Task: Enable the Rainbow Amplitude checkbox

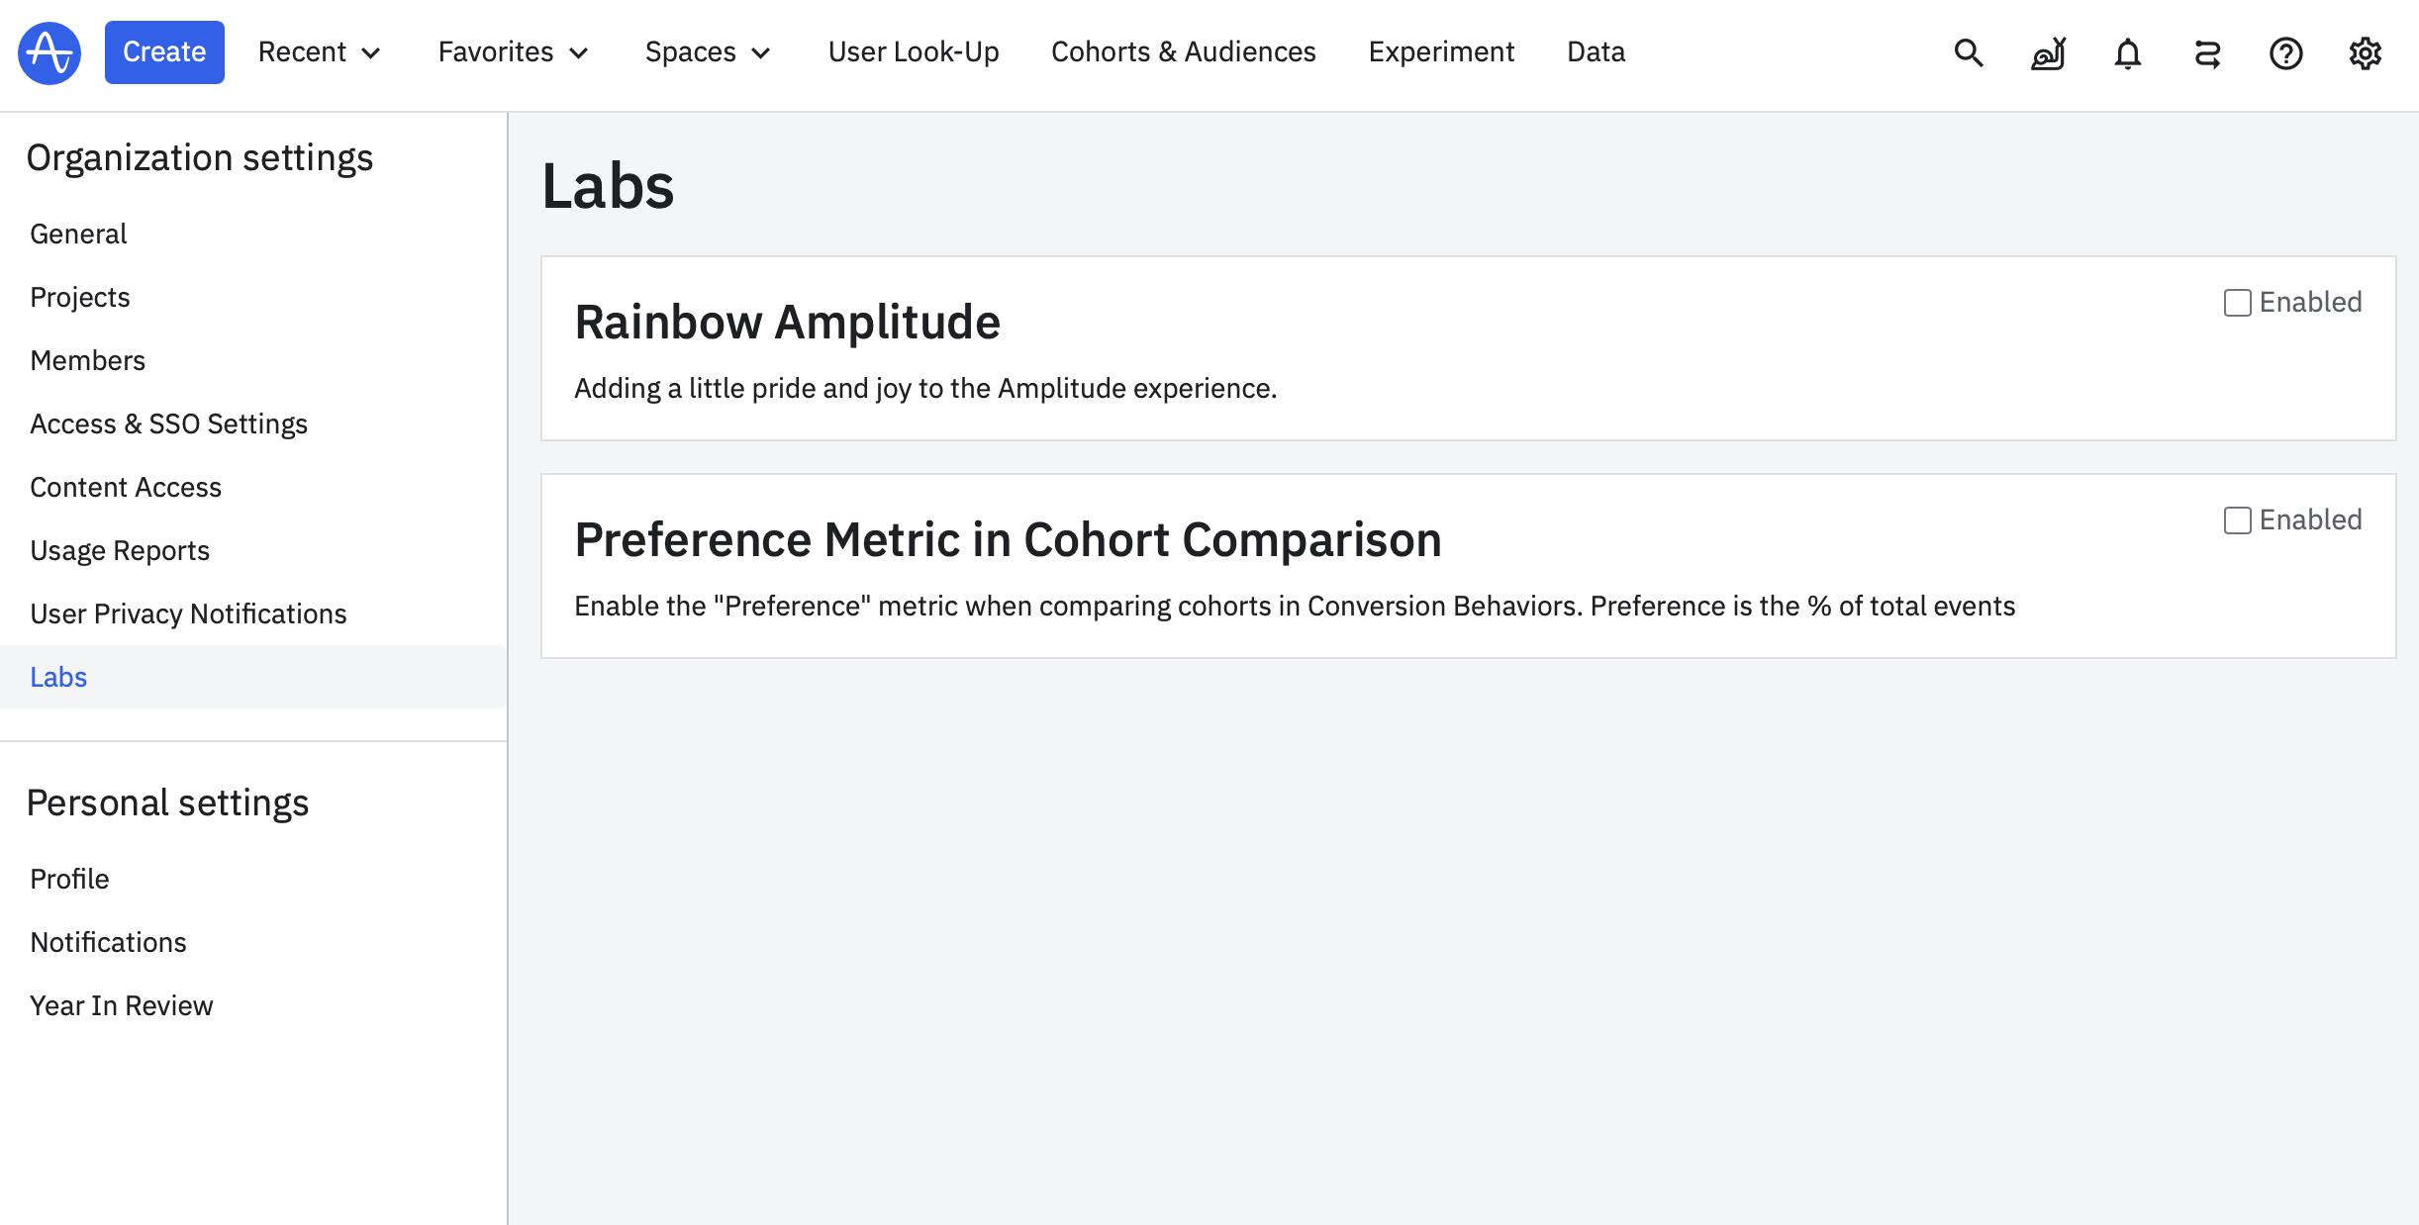Action: tap(2237, 303)
